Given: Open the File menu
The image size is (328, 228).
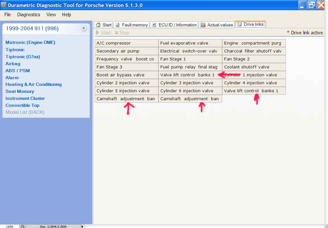Looking at the screenshot, I should [8, 15].
